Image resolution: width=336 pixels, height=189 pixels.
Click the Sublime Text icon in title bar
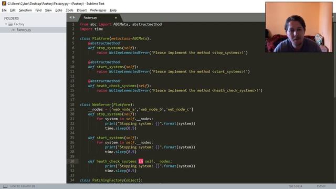(4, 4)
